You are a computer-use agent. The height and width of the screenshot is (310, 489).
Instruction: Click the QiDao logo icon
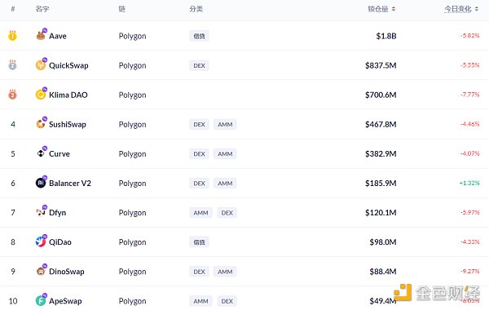click(41, 242)
